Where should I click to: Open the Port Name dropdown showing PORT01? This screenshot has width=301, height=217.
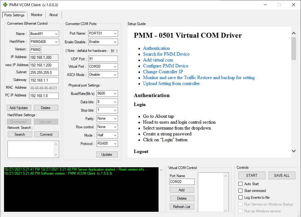(103, 33)
